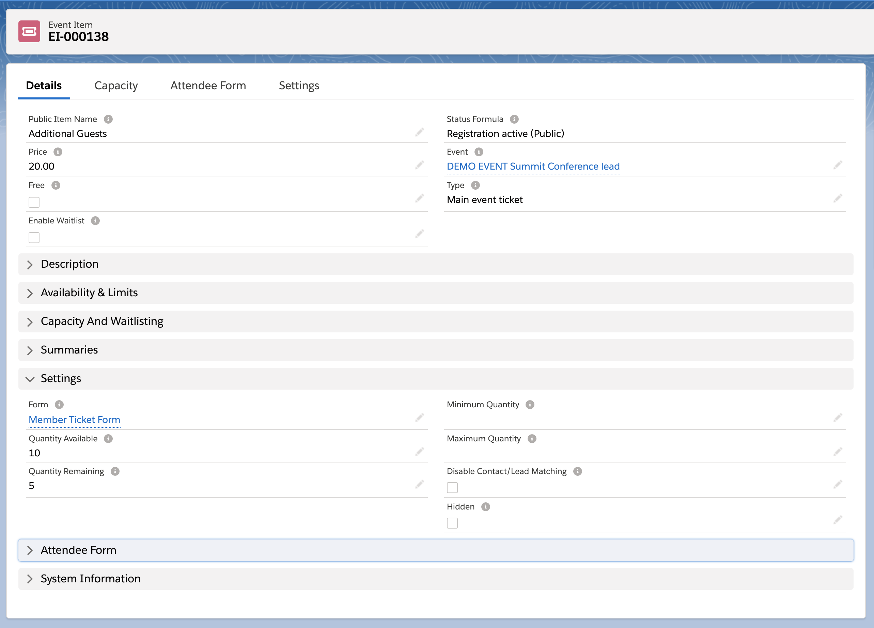The height and width of the screenshot is (628, 874).
Task: Enable the Waitlist checkbox
Action: [34, 238]
